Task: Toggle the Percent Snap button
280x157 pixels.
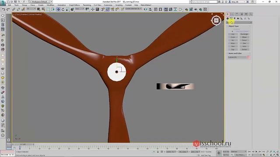Action: [x=112, y=9]
